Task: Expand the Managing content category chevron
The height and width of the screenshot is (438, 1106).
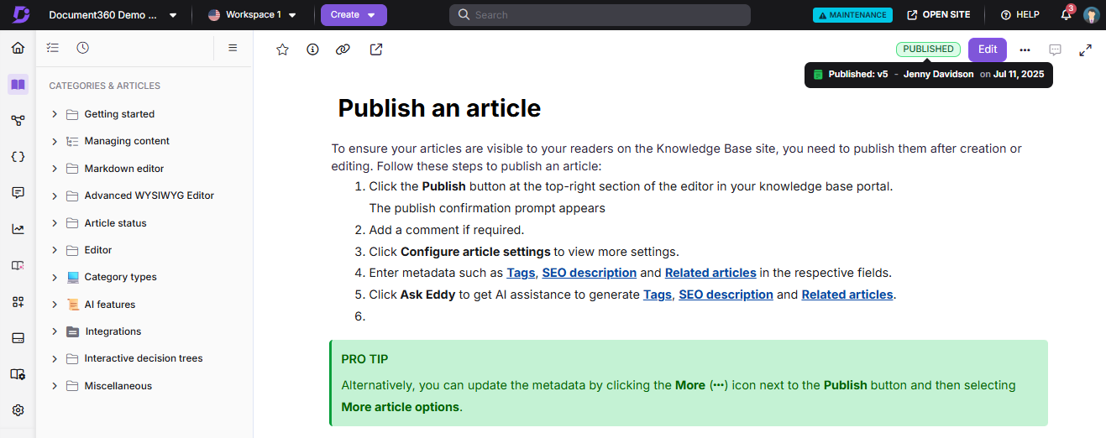Action: (x=55, y=141)
